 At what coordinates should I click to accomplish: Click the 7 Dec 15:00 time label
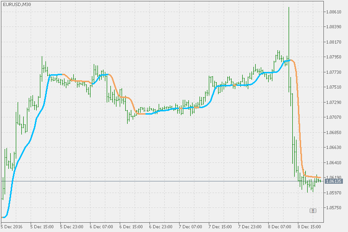(x=220, y=227)
